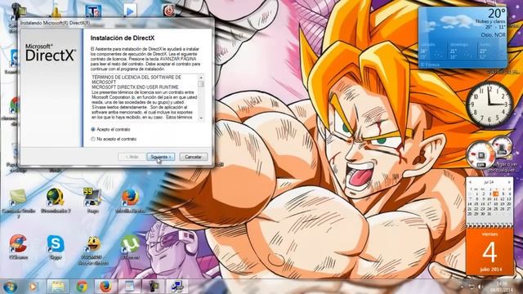
Task: Select the 'Acepto el contrato' radio button
Action: point(93,129)
